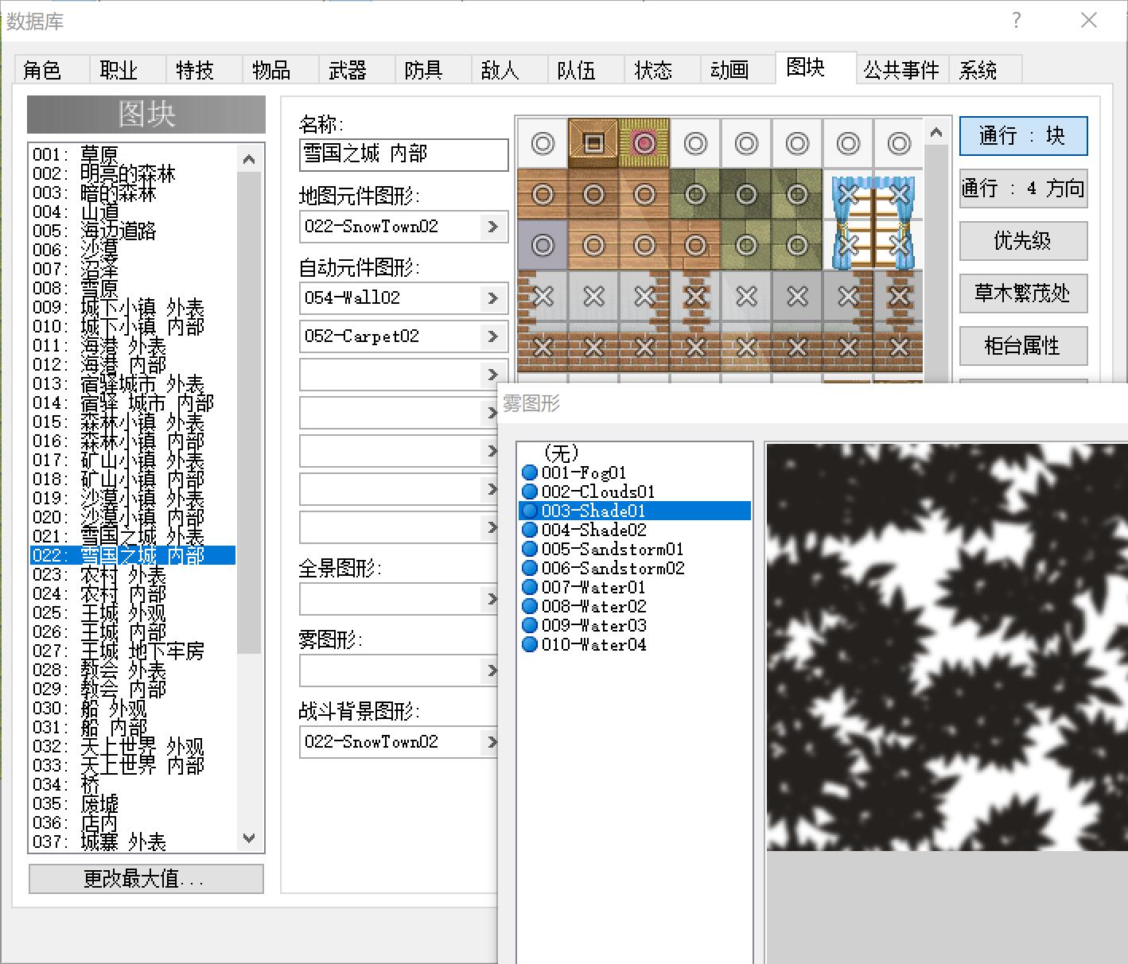This screenshot has height=964, width=1128.
Task: Click the 006-Sandstorm02 blue icon
Action: click(x=530, y=568)
